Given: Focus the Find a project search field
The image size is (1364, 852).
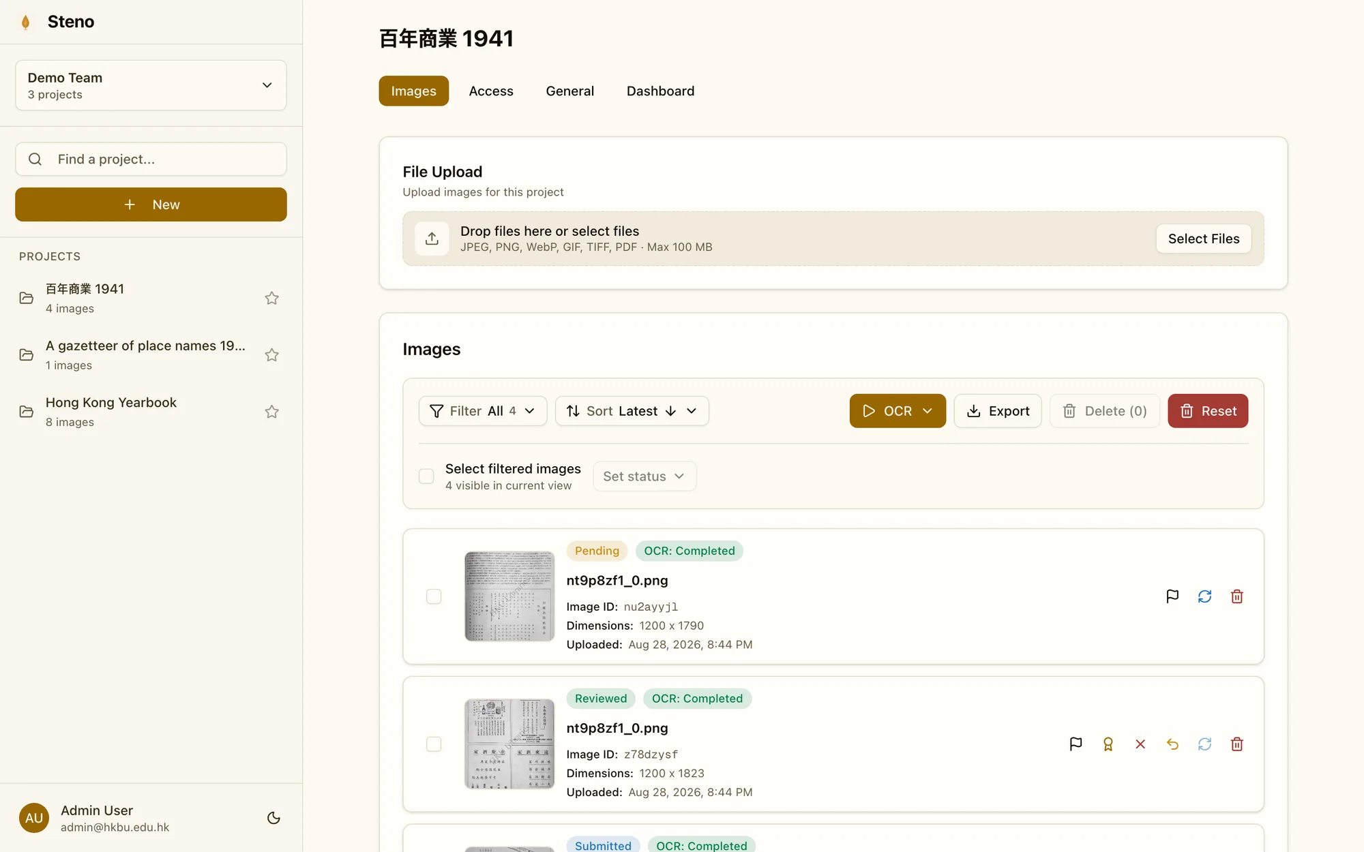Looking at the screenshot, I should click(x=151, y=159).
